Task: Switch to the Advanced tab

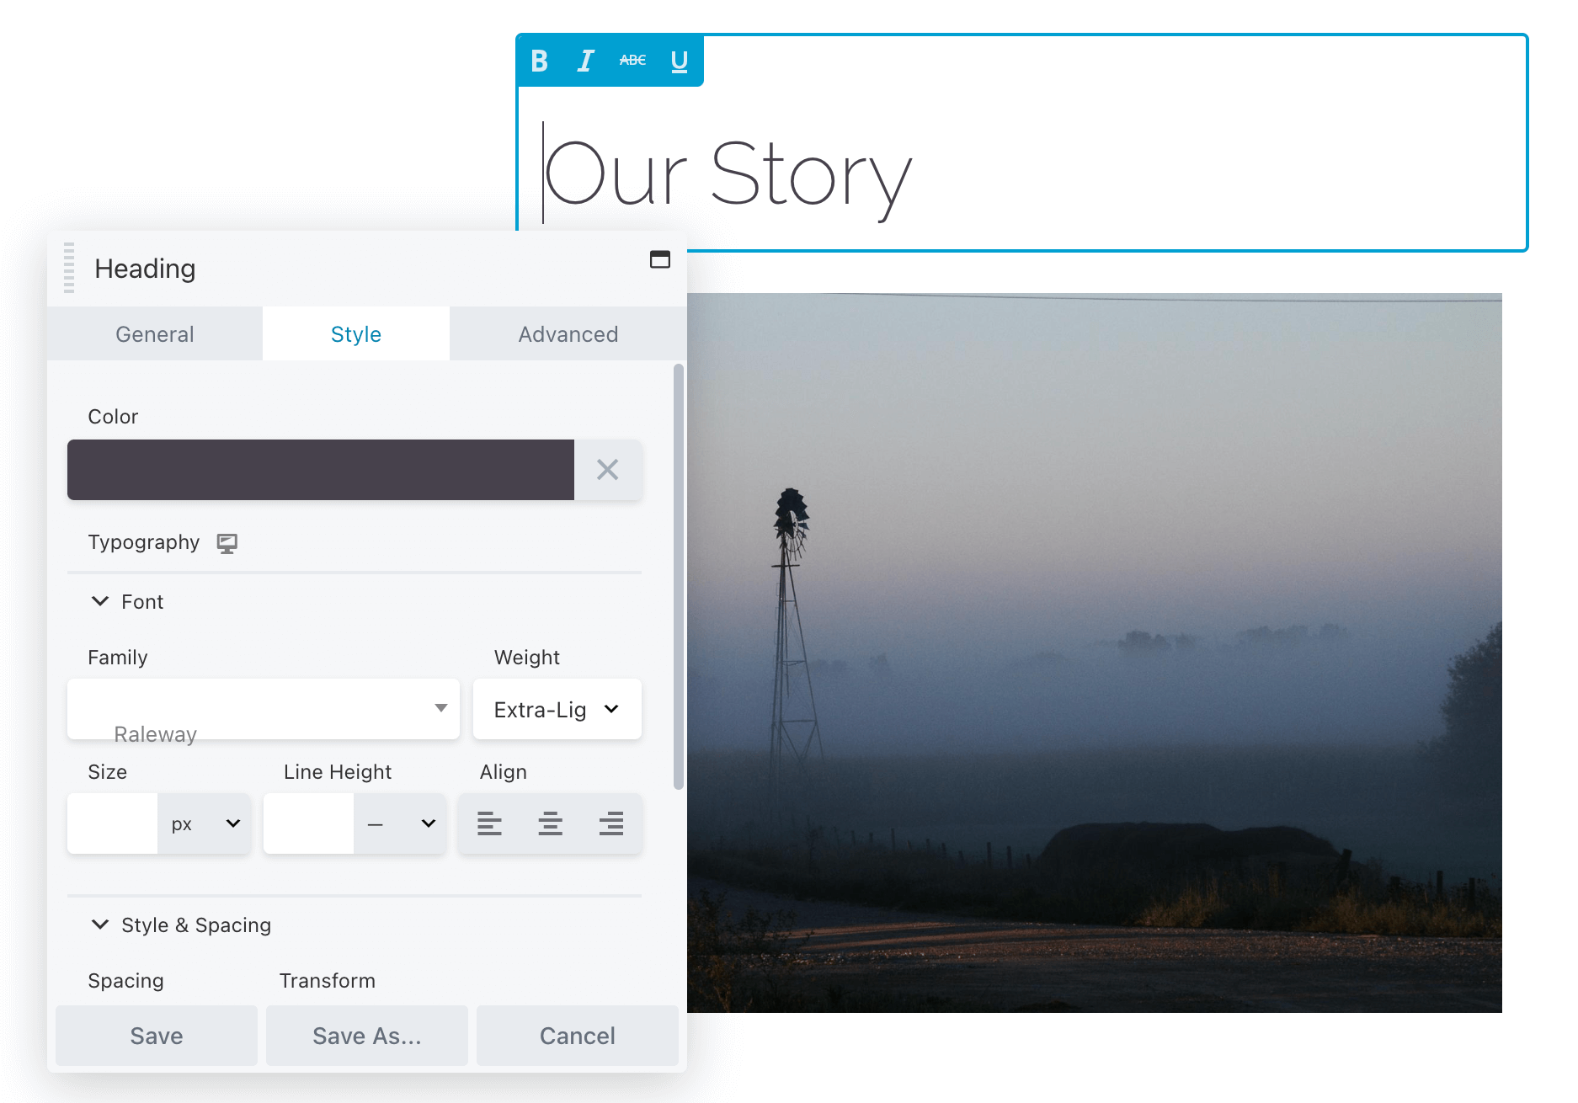Action: pos(568,334)
